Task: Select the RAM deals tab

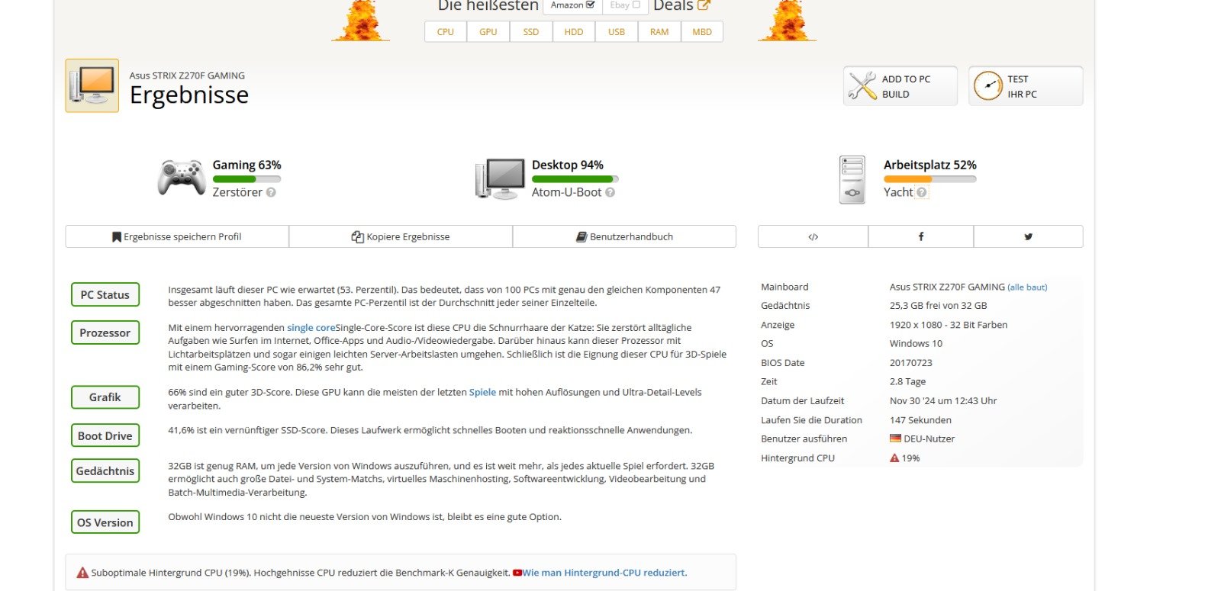Action: coord(659,32)
